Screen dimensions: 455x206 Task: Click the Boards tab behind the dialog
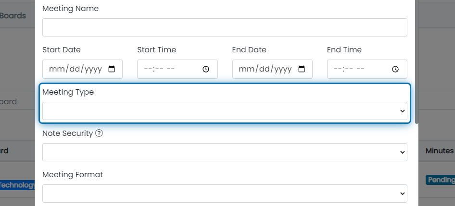coord(13,16)
